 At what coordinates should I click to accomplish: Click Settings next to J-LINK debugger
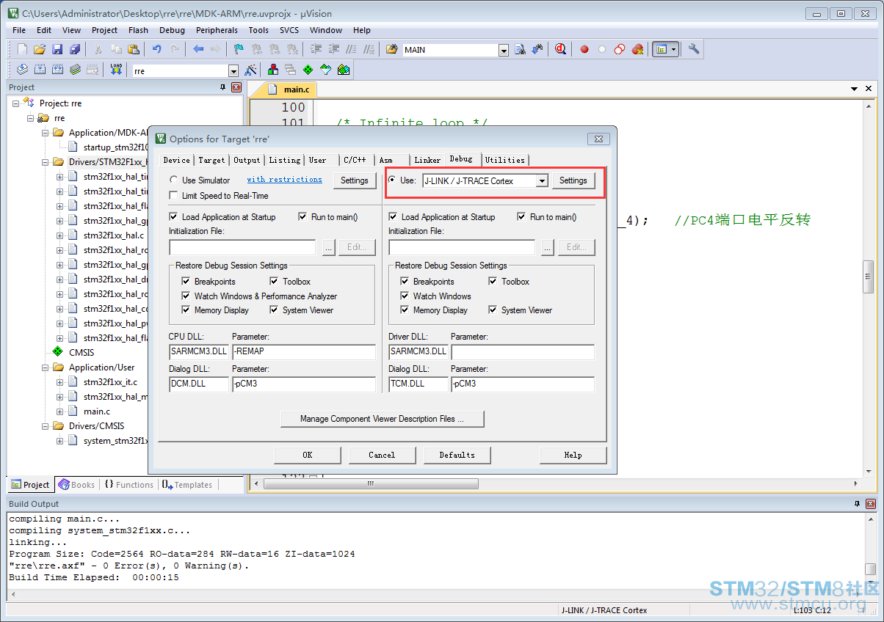(573, 180)
